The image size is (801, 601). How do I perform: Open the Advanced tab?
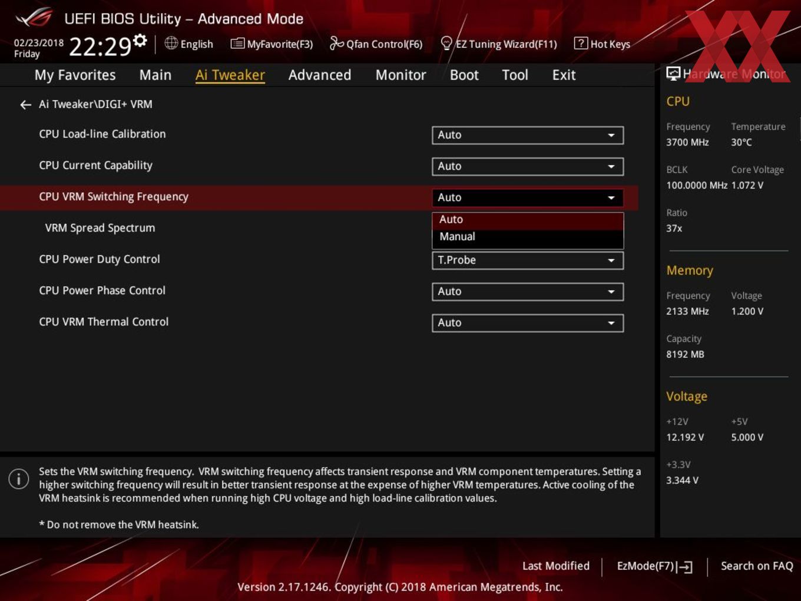click(320, 75)
